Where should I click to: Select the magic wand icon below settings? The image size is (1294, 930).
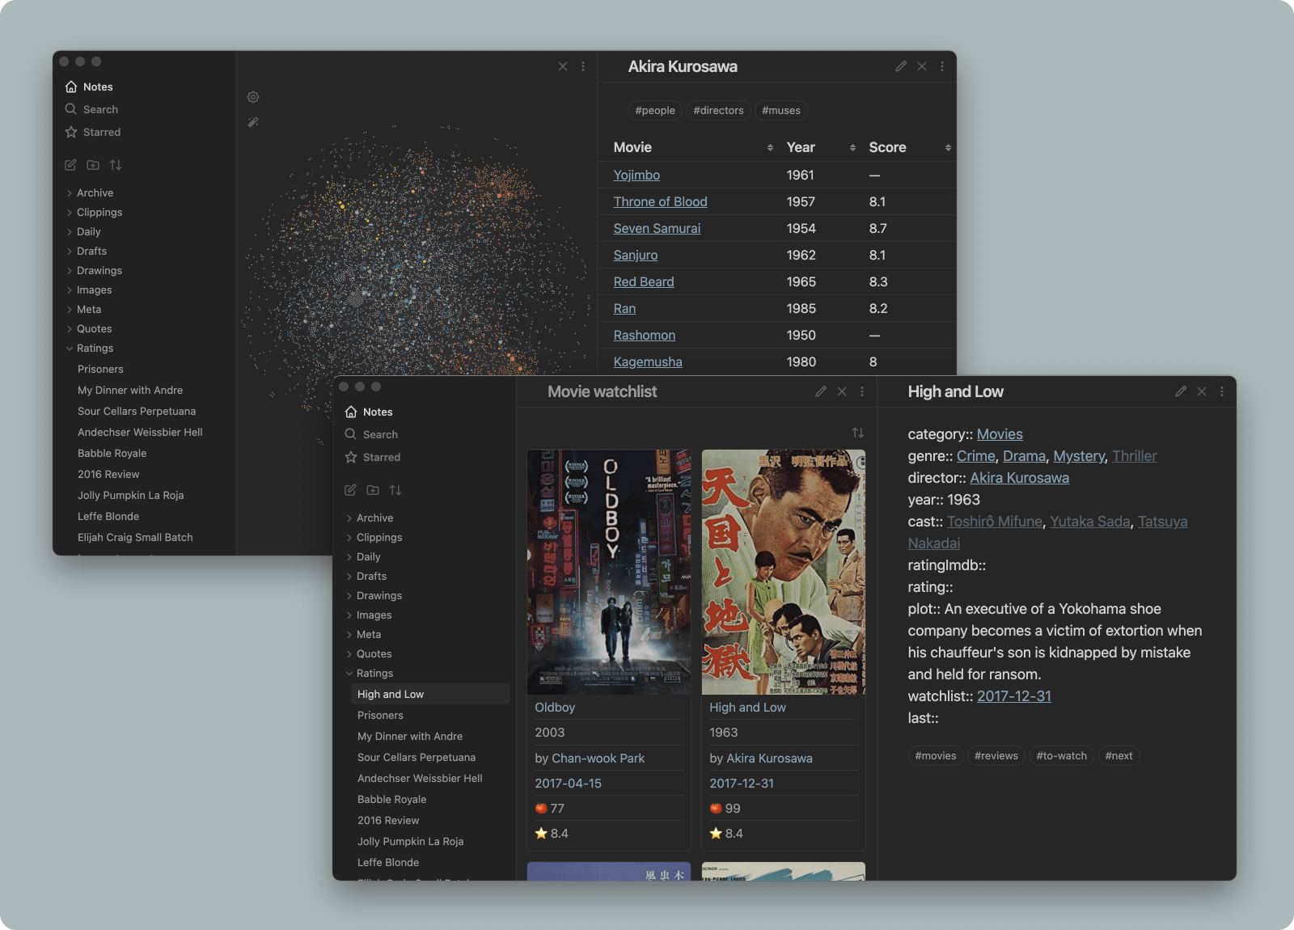click(x=253, y=121)
